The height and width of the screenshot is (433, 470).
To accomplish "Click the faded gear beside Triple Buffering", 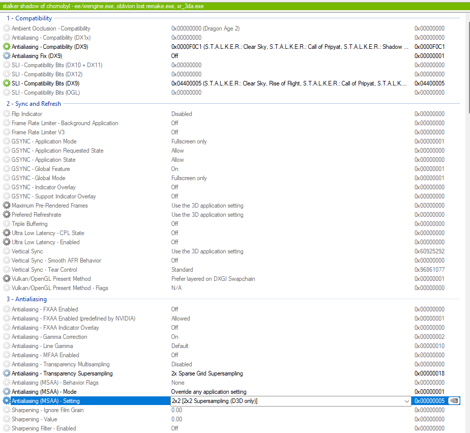I will click(7, 224).
